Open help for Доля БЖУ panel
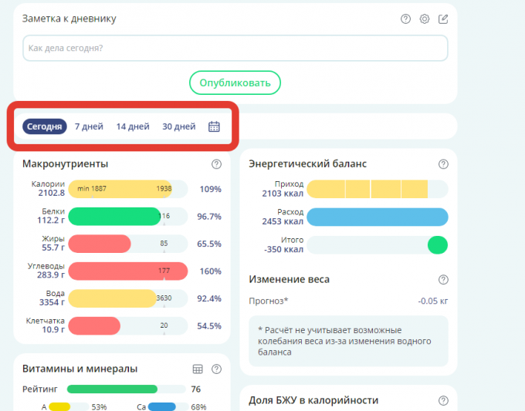 coord(443,401)
